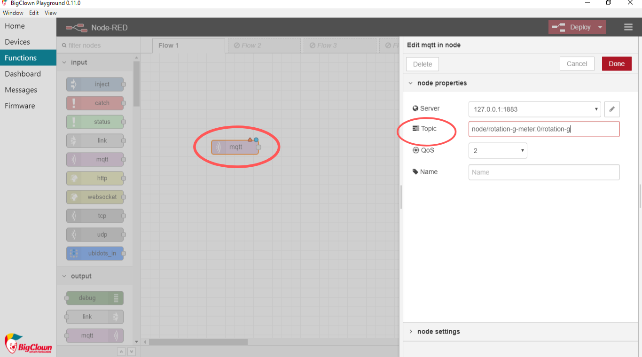Open Firmware in sidebar
Screen dimensions: 642x357
[x=28, y=106]
